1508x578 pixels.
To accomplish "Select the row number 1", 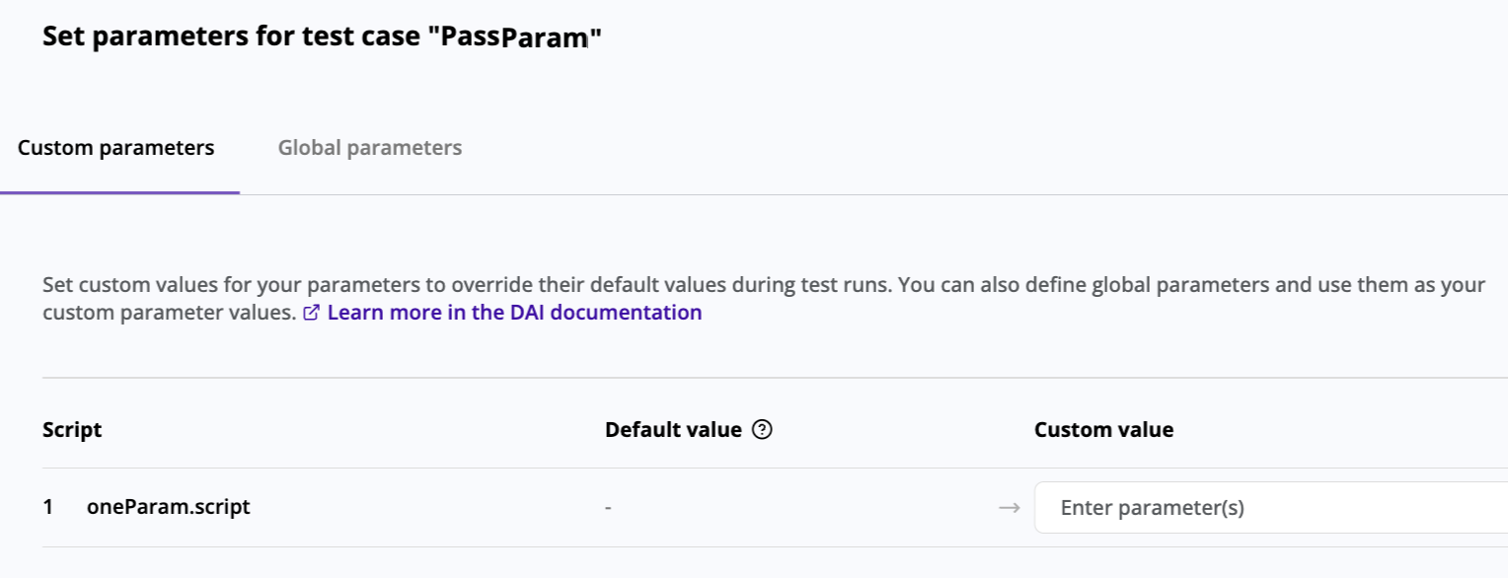I will click(x=47, y=506).
